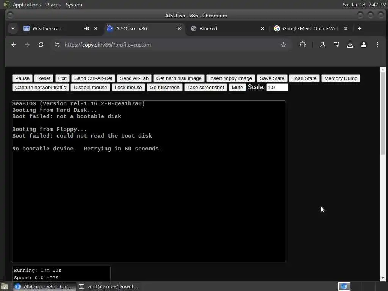Image resolution: width=388 pixels, height=291 pixels.
Task: Close the Blocked tab
Action: pyautogui.click(x=263, y=28)
